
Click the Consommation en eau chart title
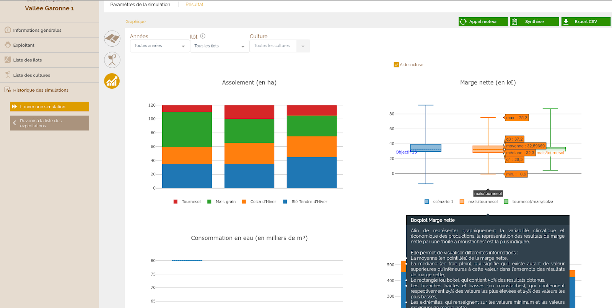(249, 238)
